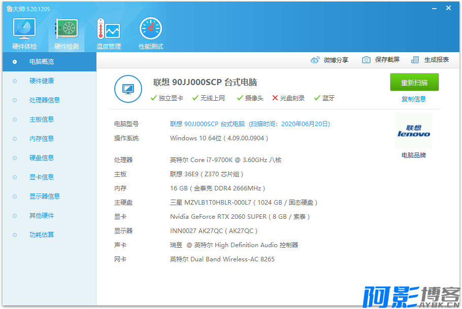Show 硬盘信息 disk info page
This screenshot has height=309, width=462.
pyautogui.click(x=42, y=158)
